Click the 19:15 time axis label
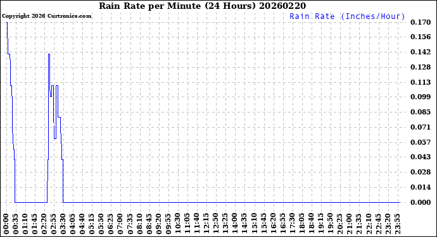 click(320, 224)
